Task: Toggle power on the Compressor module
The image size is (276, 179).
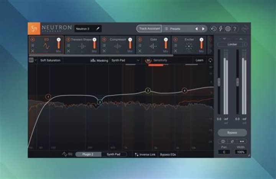Action: (104, 40)
